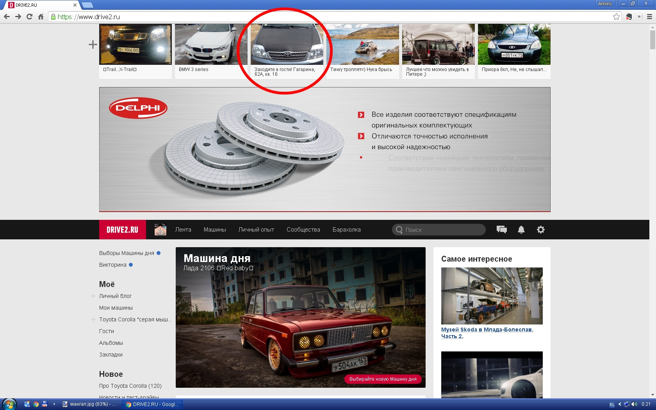The image size is (656, 410).
Task: Open the Личный блог sidebar link
Action: click(116, 296)
